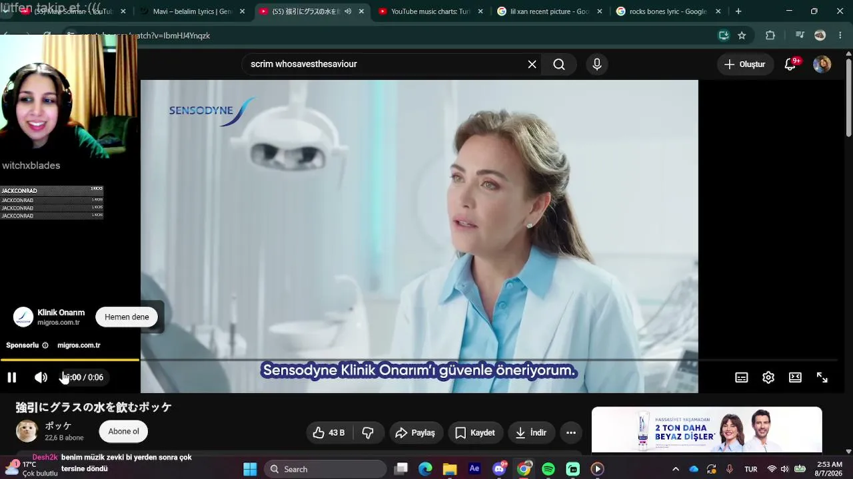Viewport: 853px width, 479px height.
Task: Pause the video with the pause button
Action: click(x=11, y=377)
